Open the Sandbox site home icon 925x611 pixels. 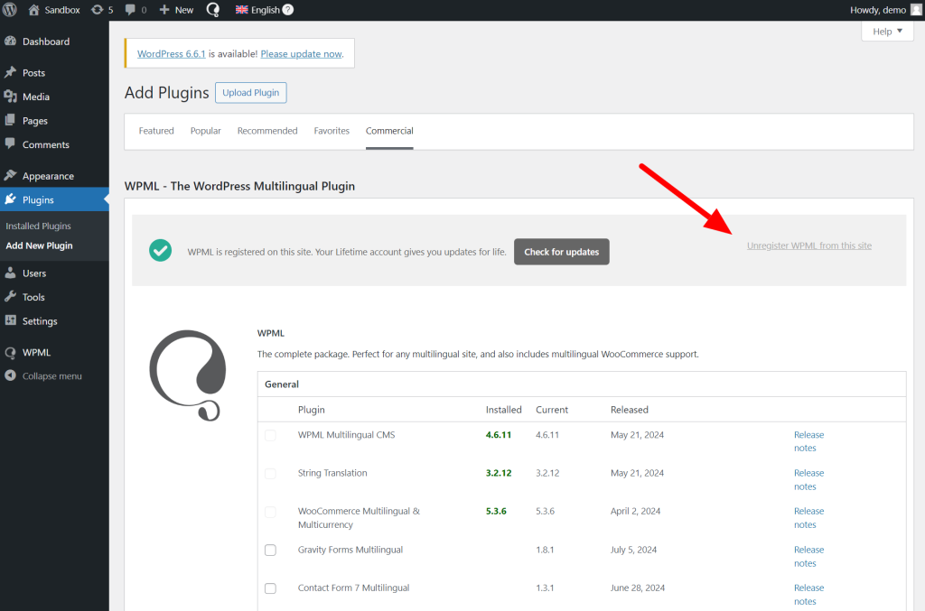(x=33, y=10)
